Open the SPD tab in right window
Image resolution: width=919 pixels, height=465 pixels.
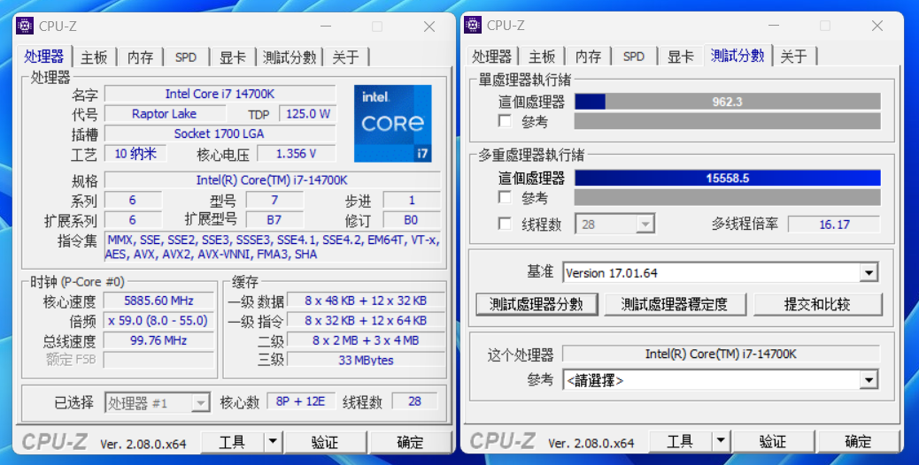coord(634,57)
